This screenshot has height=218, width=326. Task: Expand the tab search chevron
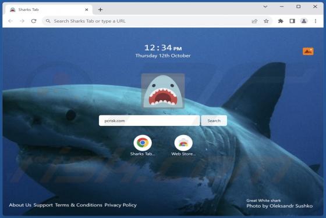(265, 7)
